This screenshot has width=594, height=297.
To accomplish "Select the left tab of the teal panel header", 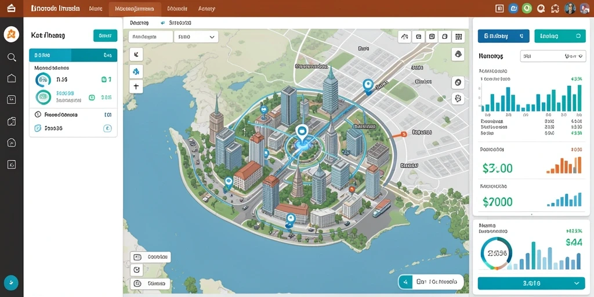I will 50,55.
